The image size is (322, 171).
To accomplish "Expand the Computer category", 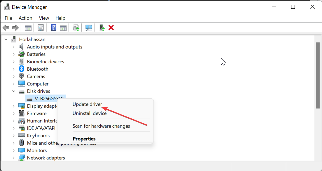I will 14,84.
